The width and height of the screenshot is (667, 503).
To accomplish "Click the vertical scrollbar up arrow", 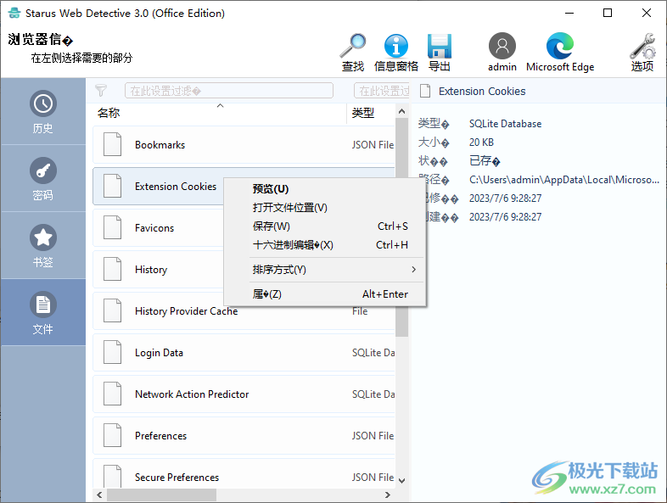I will coord(401,111).
